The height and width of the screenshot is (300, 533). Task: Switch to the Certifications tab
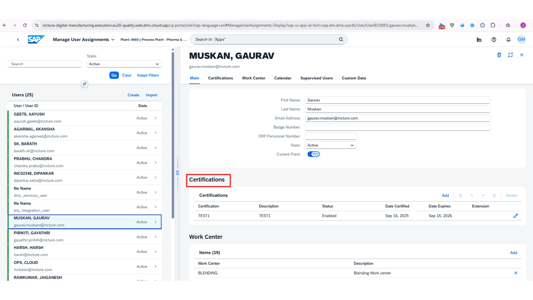[x=220, y=78]
